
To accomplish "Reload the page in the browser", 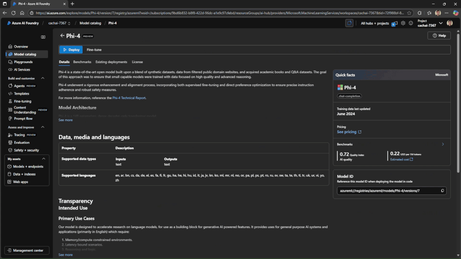I will click(13, 13).
